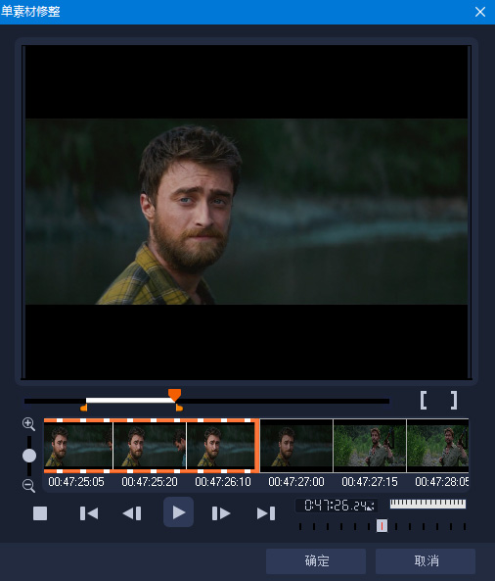The height and width of the screenshot is (581, 495).
Task: Click the 00:47:27:00 timecode label
Action: click(296, 482)
